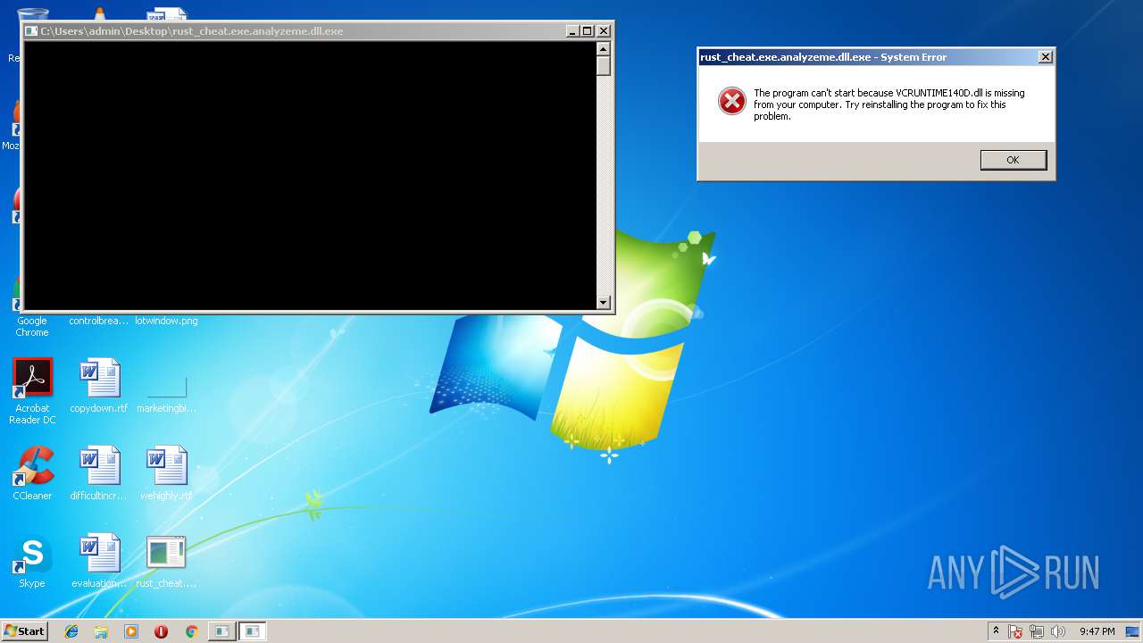Switch to first rust_cheat taskbar window
The height and width of the screenshot is (643, 1143).
coord(221,631)
